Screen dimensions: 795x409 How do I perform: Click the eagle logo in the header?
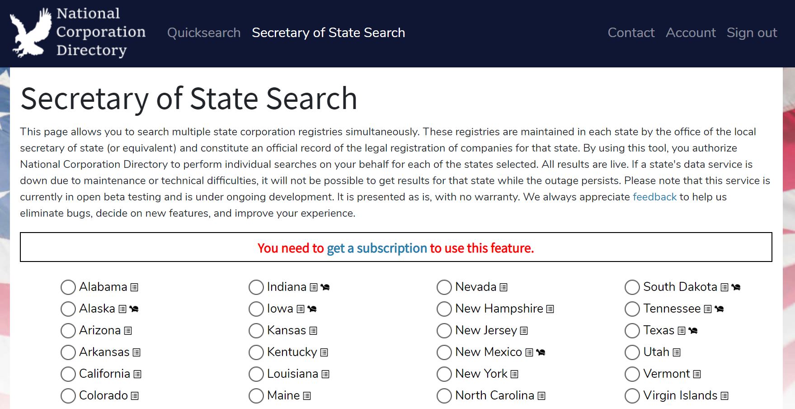click(31, 33)
